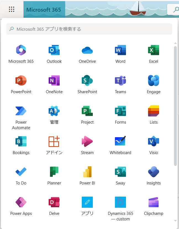The width and height of the screenshot is (179, 229).
Task: Open OneNote app
Action: coord(54,80)
